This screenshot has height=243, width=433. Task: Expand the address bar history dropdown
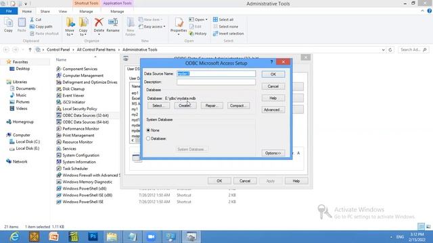coord(384,50)
